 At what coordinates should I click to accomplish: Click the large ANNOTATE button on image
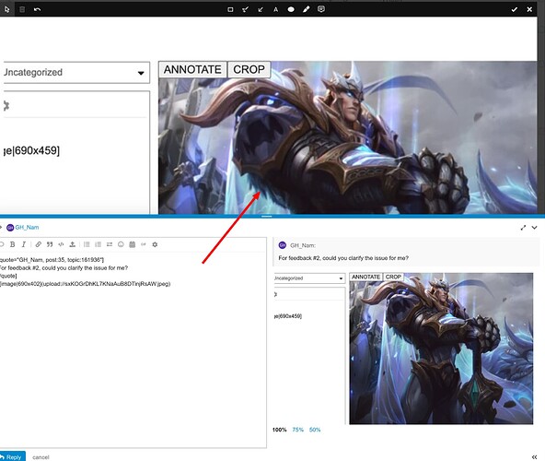(192, 70)
